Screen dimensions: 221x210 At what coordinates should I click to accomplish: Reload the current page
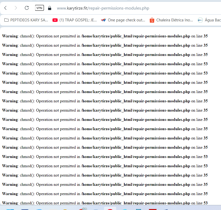27,8
